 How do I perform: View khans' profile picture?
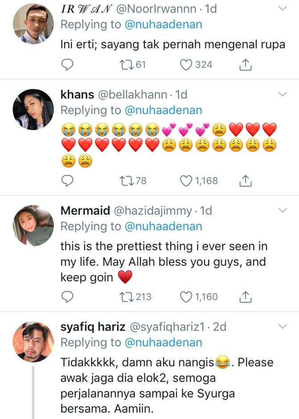(33, 109)
